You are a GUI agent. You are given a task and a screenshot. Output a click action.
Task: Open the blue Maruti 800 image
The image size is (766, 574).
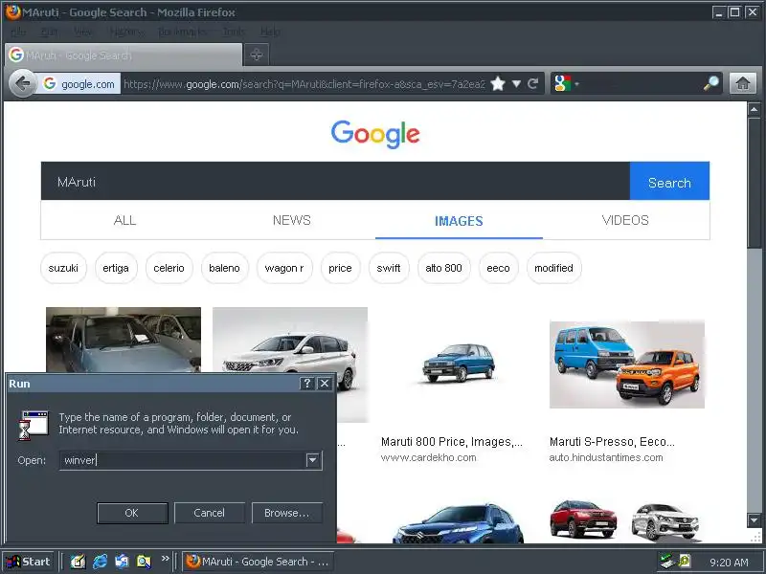(x=459, y=363)
